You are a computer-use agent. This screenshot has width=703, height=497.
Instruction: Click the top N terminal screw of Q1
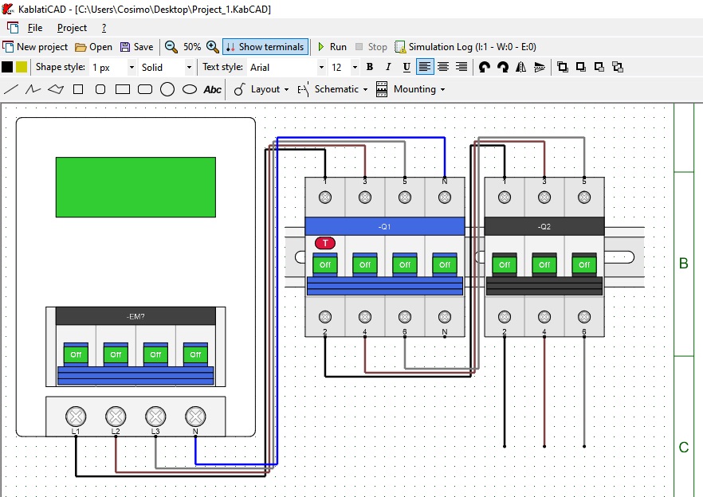pyautogui.click(x=445, y=198)
